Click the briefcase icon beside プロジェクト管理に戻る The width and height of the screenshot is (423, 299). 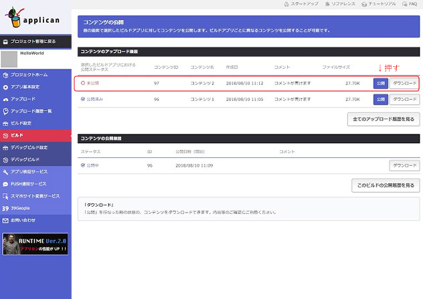click(x=5, y=41)
